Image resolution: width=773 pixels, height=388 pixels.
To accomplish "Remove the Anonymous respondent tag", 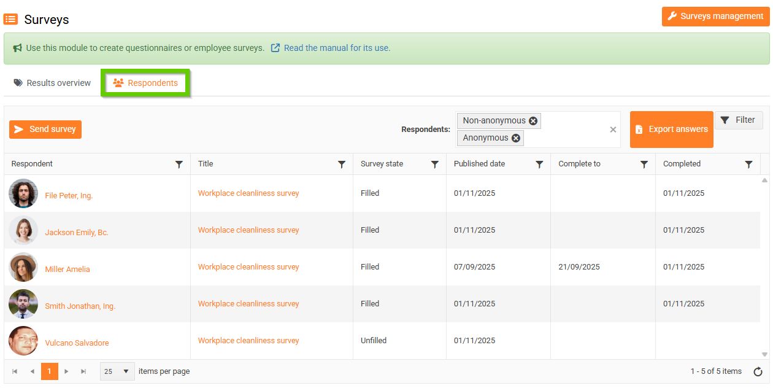I will pyautogui.click(x=516, y=138).
